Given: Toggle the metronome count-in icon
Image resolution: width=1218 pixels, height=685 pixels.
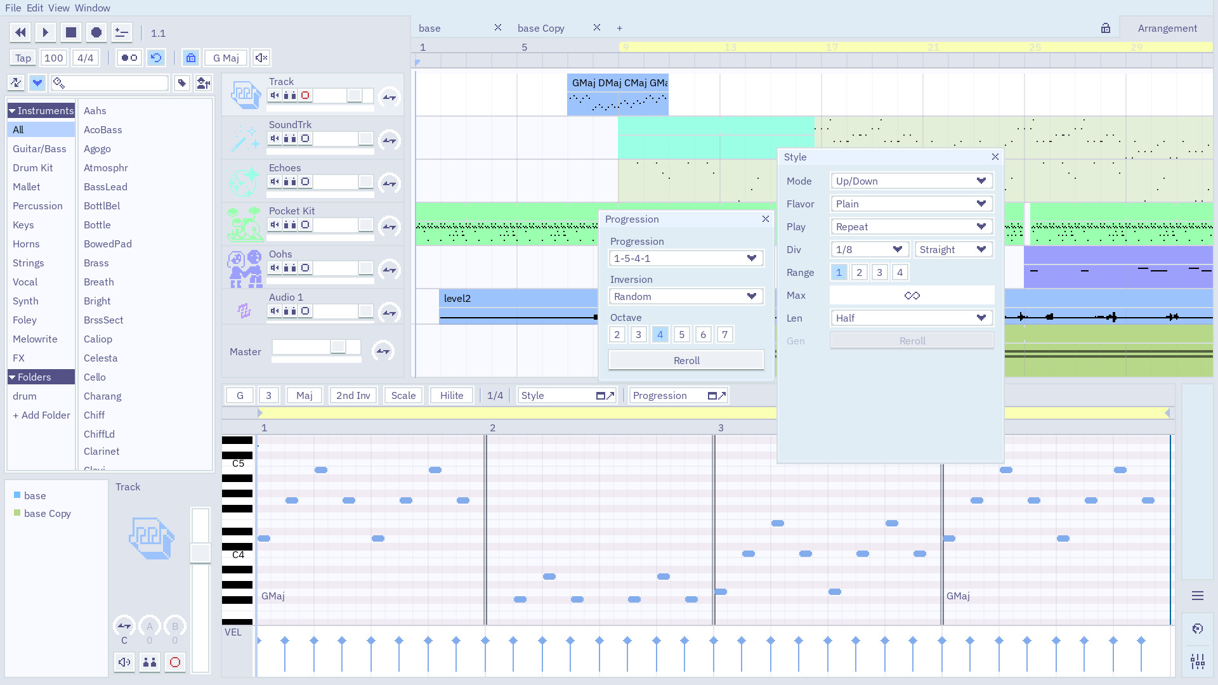Looking at the screenshot, I should click(122, 32).
